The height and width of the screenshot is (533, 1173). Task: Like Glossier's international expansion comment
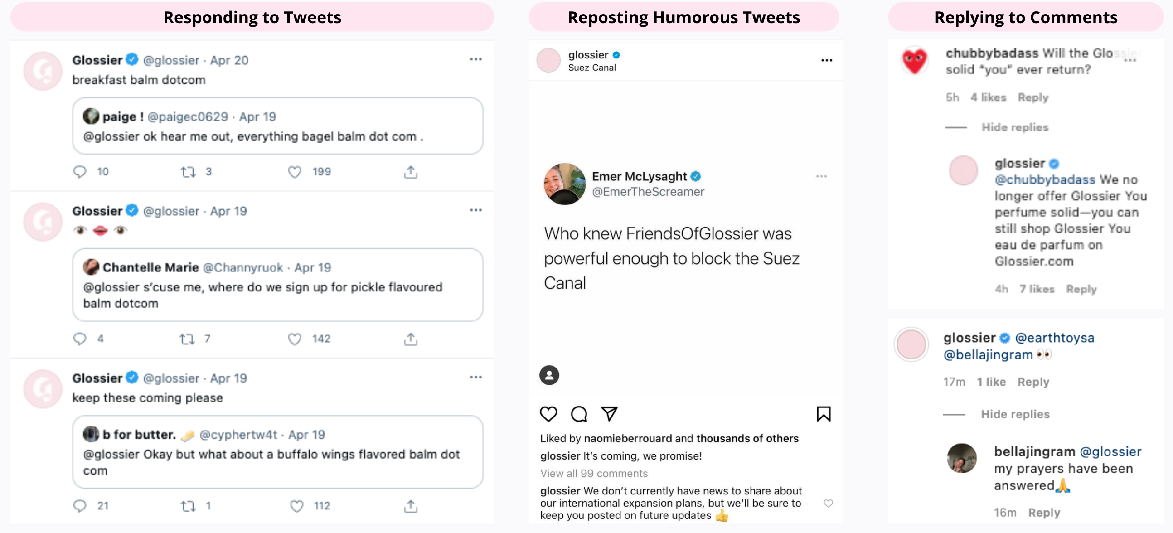coord(828,503)
